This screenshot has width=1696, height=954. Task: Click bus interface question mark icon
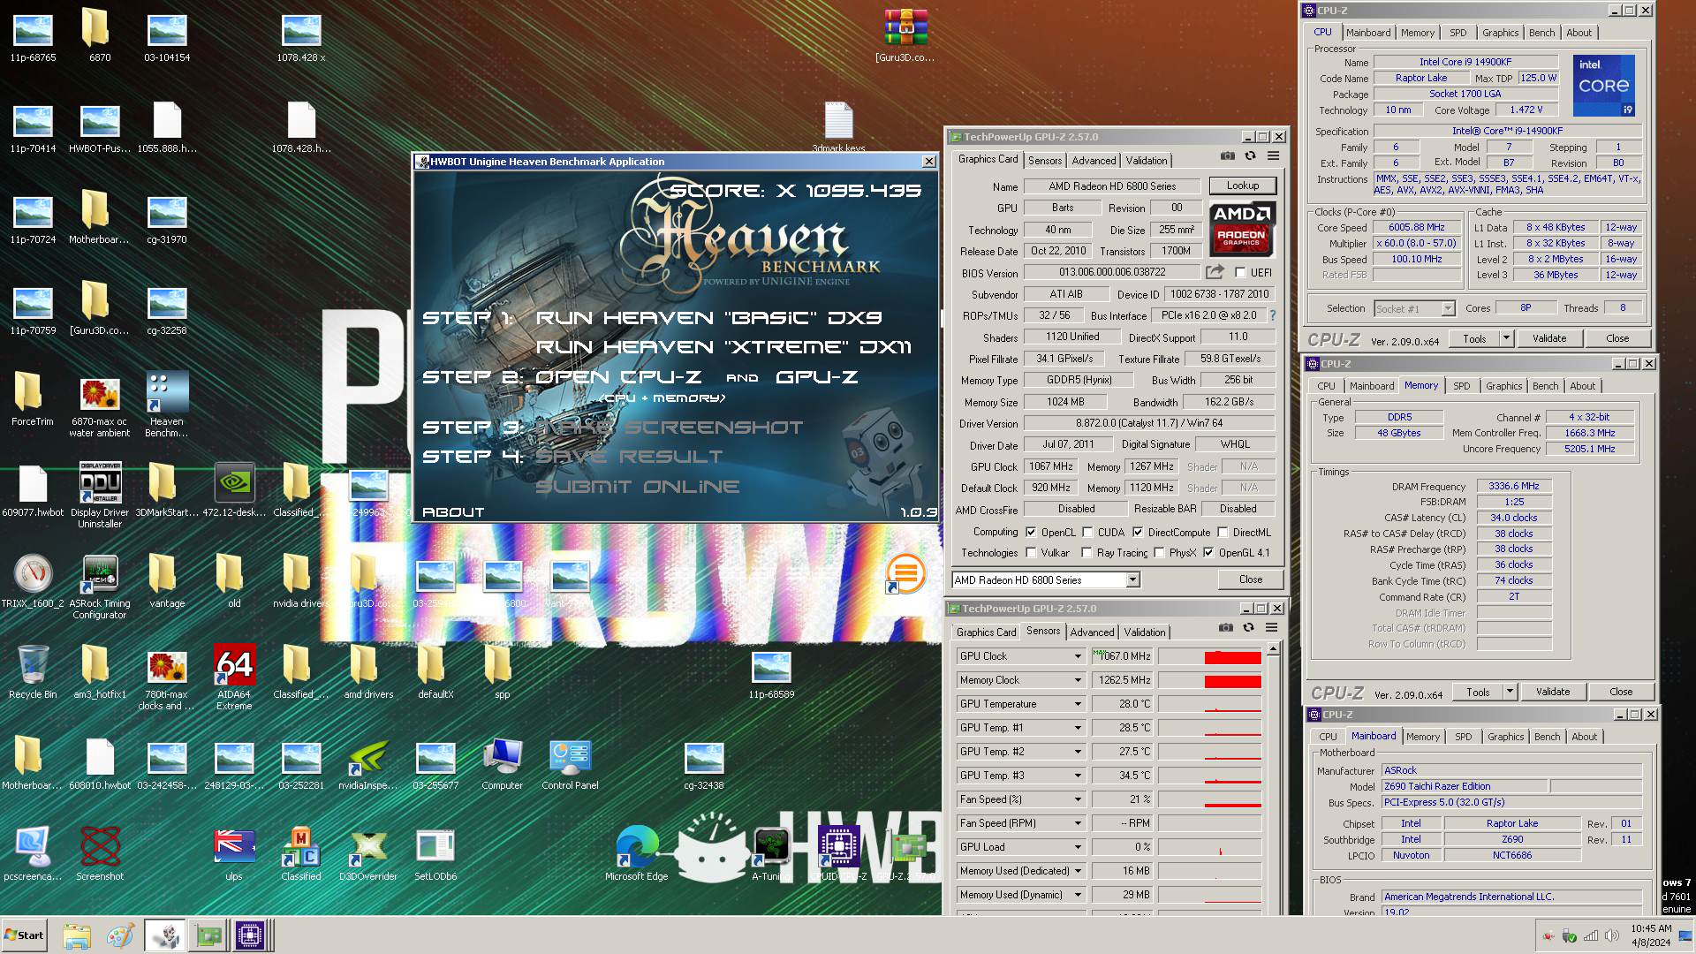pos(1272,315)
